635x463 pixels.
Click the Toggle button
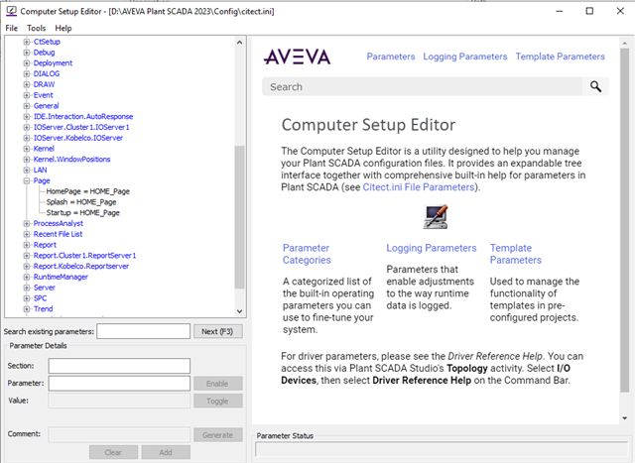(218, 402)
